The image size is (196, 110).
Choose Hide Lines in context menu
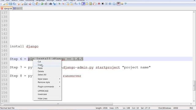(x=47, y=98)
